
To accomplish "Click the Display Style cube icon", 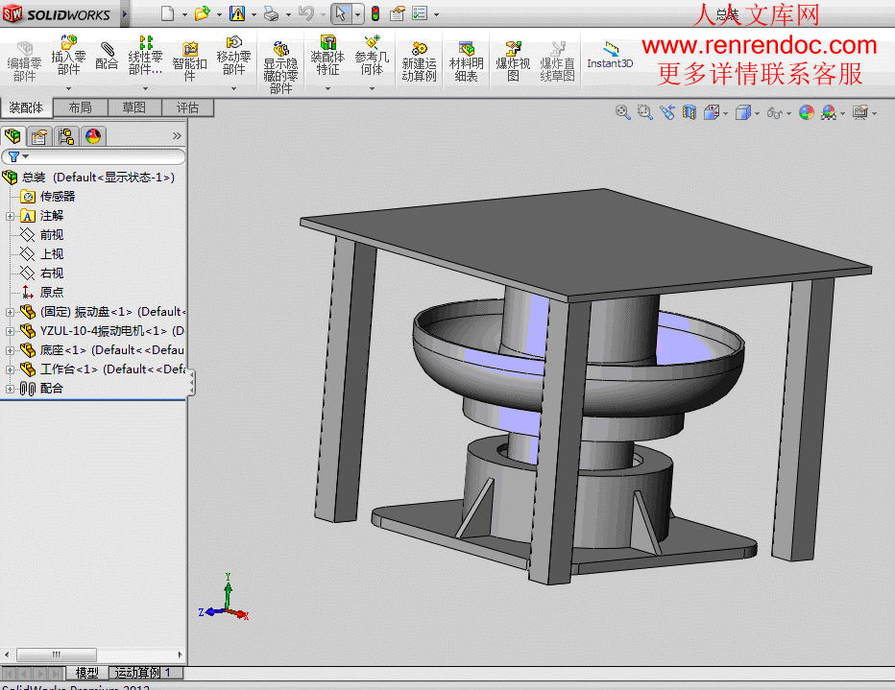I will click(743, 112).
